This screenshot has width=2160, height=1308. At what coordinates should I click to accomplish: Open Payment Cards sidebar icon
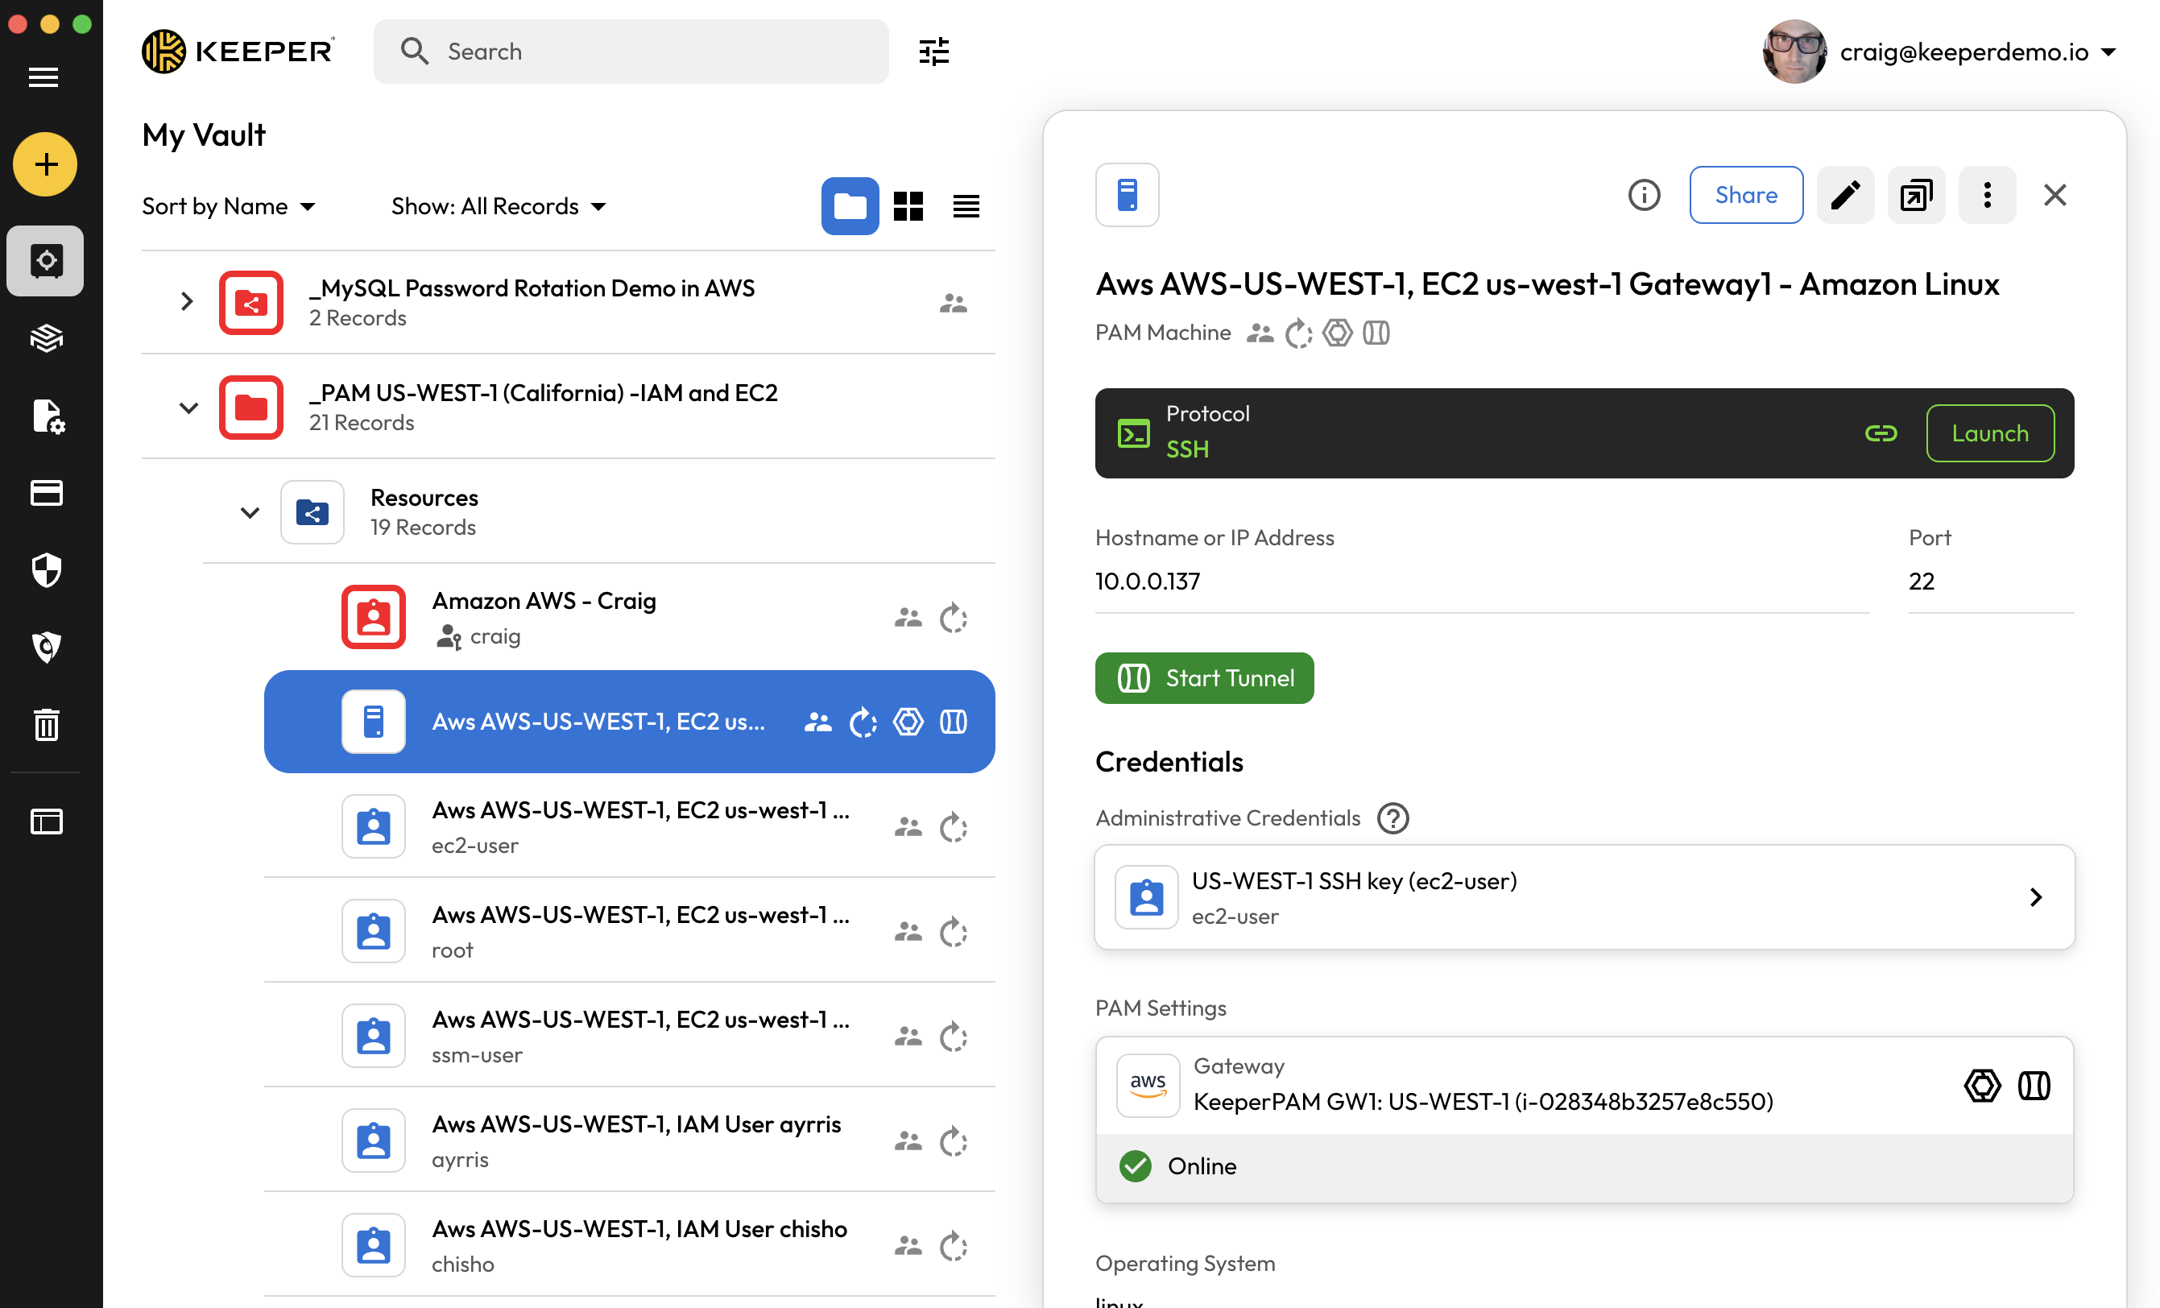tap(46, 493)
